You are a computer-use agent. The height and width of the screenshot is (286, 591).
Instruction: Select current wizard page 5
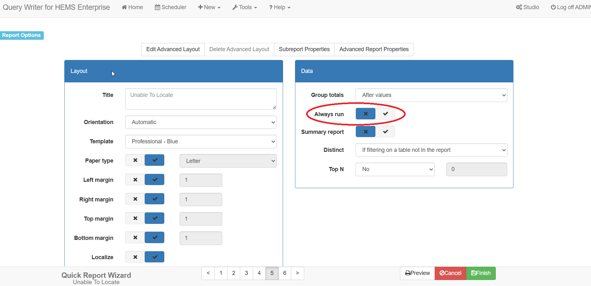click(x=272, y=273)
